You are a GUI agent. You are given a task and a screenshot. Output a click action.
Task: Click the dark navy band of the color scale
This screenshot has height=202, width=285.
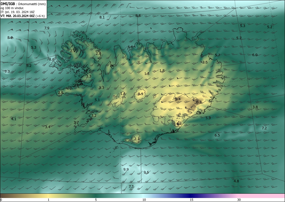[x=191, y=196]
